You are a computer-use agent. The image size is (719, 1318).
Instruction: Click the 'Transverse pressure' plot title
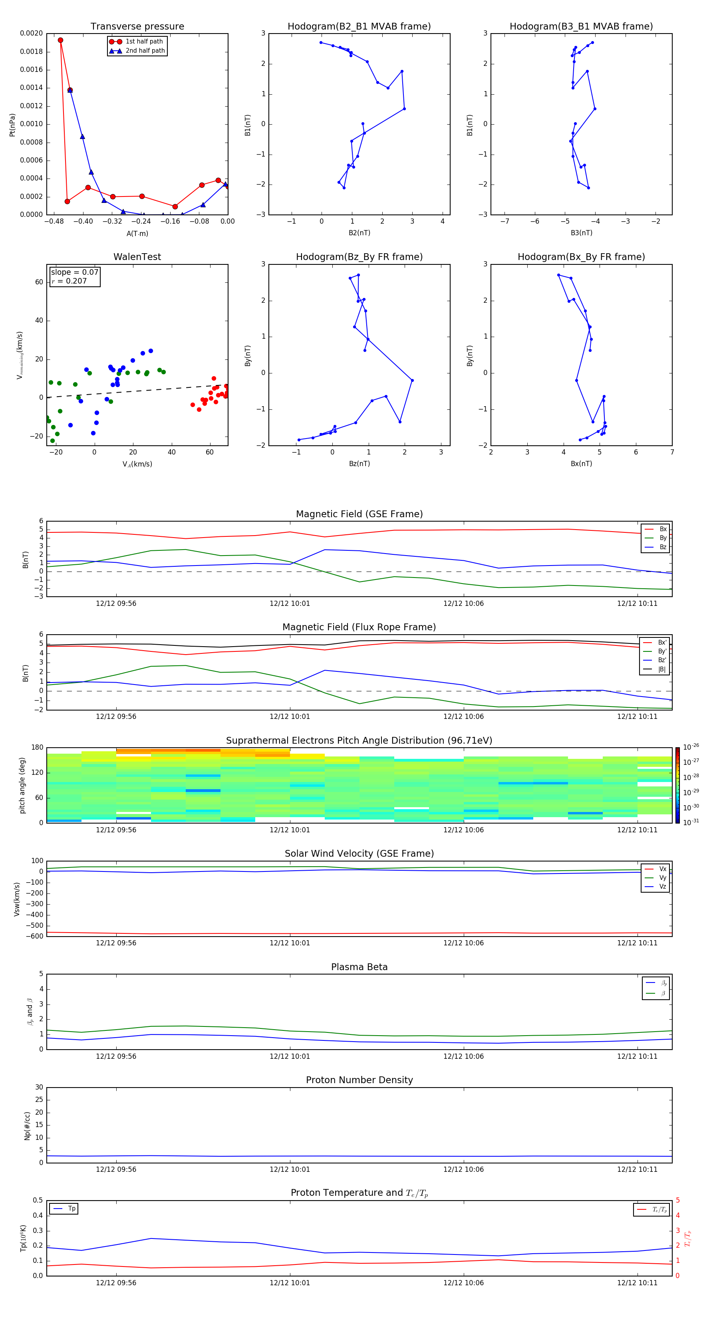tap(137, 26)
